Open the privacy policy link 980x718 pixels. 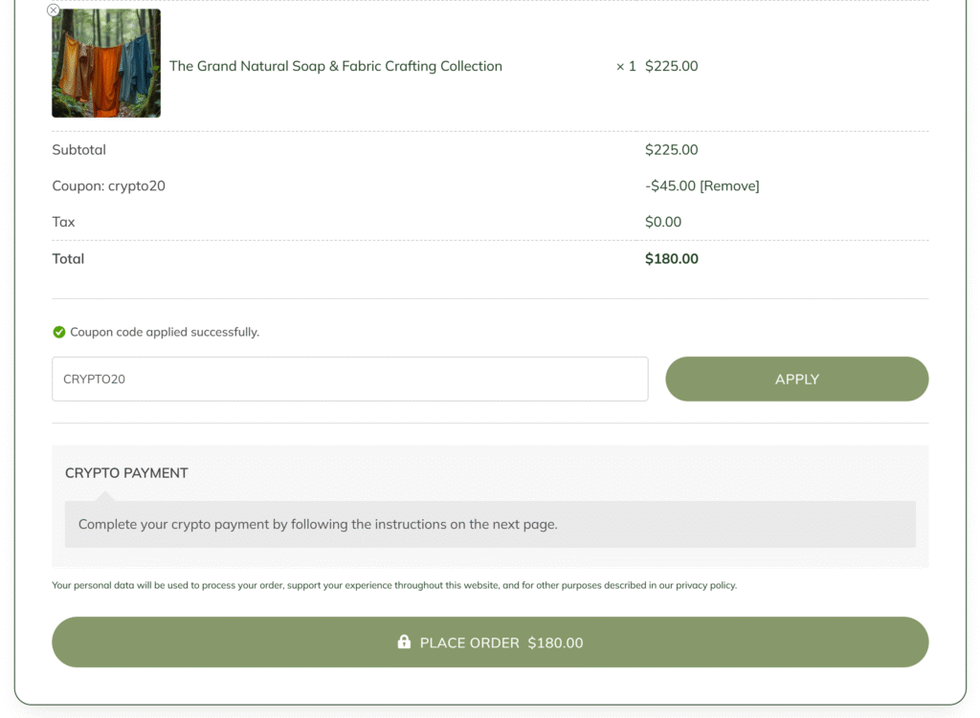point(705,585)
